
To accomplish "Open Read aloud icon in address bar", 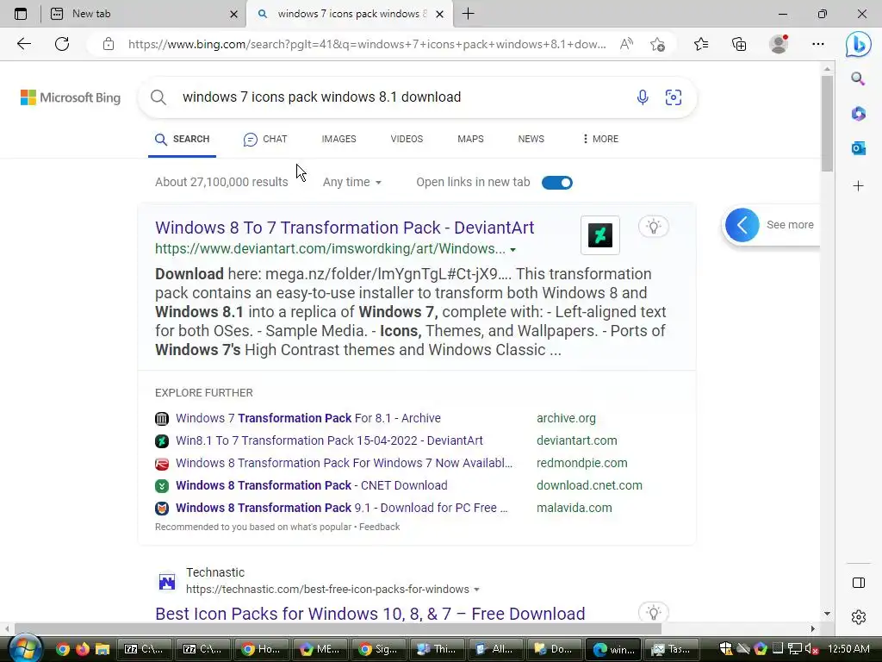I will (x=626, y=44).
